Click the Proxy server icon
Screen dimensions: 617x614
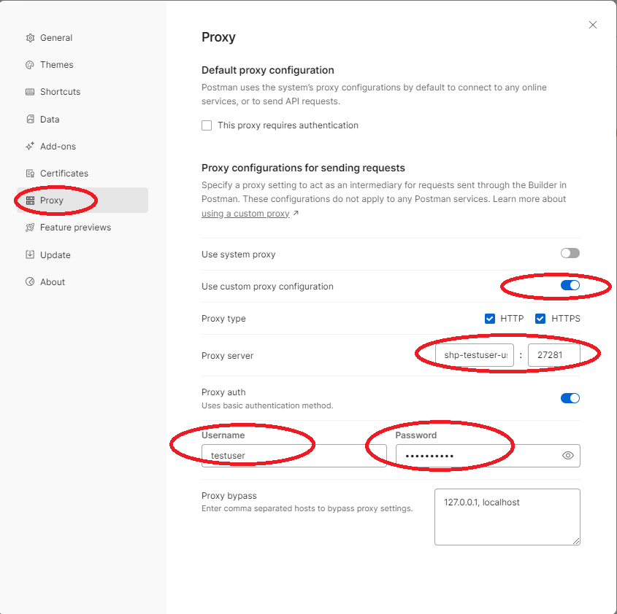30,201
